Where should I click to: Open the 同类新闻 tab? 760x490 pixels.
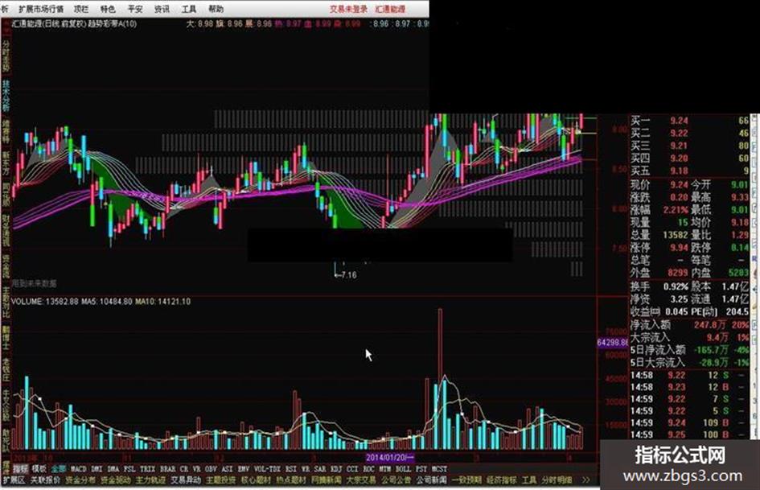coord(327,480)
